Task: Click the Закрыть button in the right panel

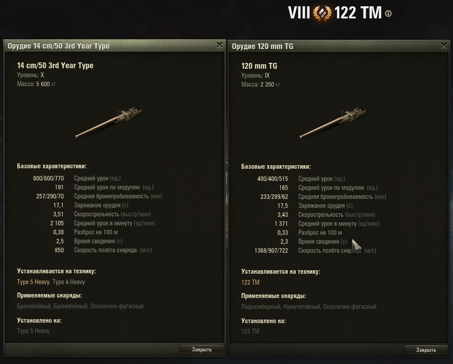Action: tap(426, 350)
